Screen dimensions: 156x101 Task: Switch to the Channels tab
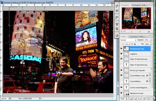coord(133,37)
